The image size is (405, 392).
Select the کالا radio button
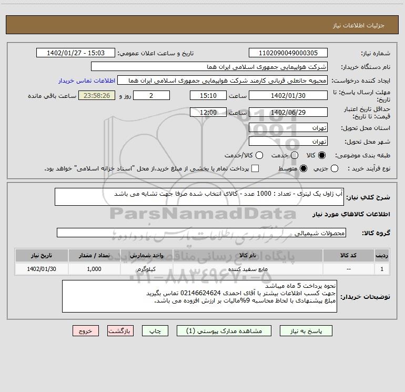click(322, 155)
